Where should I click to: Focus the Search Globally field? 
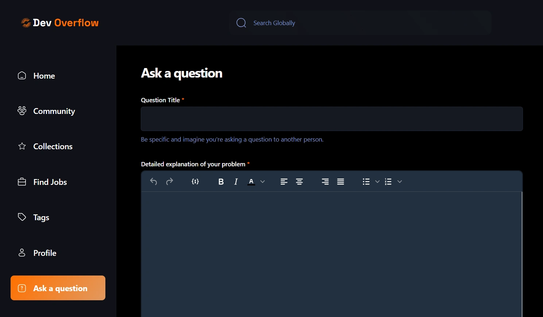pos(360,23)
